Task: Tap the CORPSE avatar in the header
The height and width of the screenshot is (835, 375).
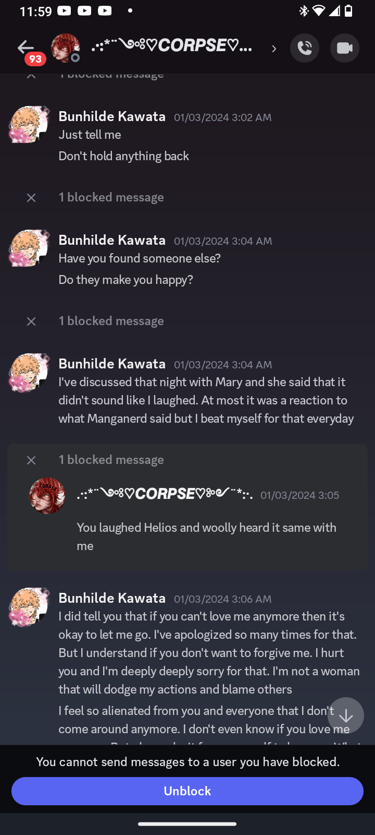Action: click(x=65, y=48)
